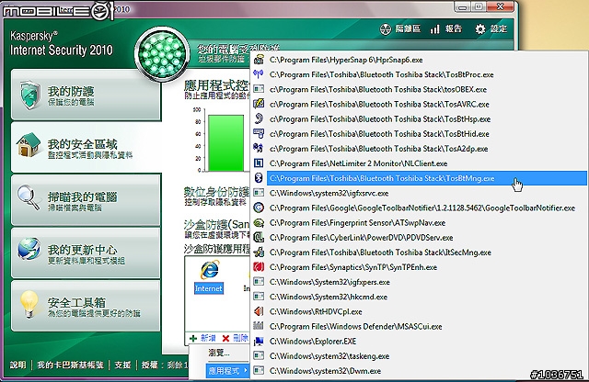The image size is (589, 382).
Task: Click the ItSecMng.exe icon
Action: click(259, 253)
